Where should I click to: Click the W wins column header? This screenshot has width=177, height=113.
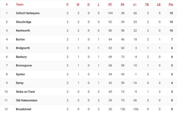click(78, 4)
